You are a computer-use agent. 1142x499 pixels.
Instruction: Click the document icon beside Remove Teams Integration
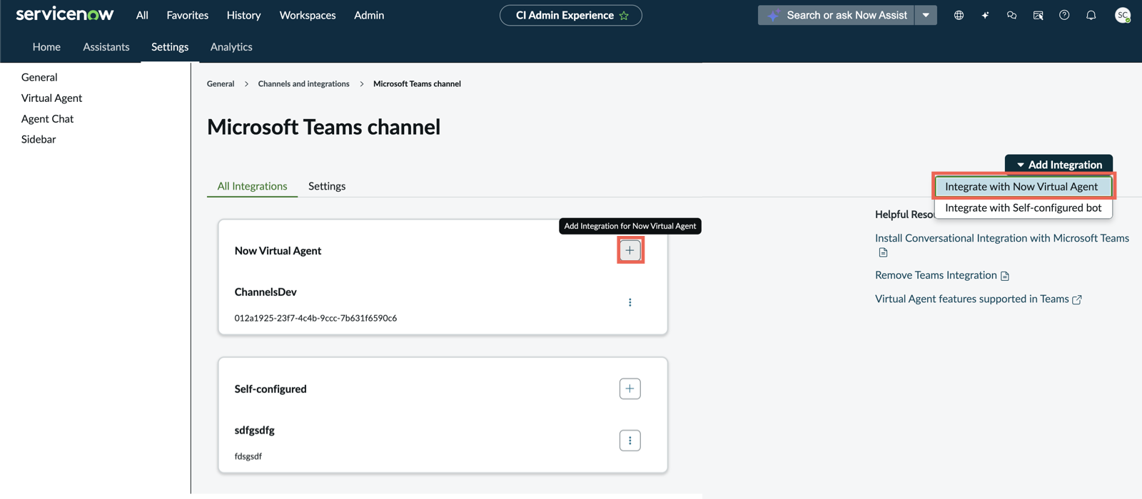tap(1005, 276)
